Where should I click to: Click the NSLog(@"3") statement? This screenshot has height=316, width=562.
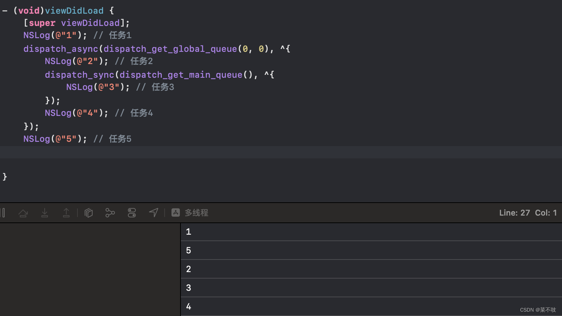pyautogui.click(x=98, y=87)
